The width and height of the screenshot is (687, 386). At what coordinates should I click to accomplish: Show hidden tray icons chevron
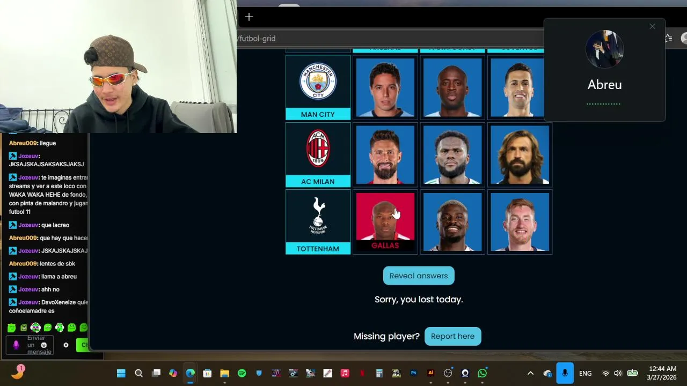pyautogui.click(x=530, y=373)
